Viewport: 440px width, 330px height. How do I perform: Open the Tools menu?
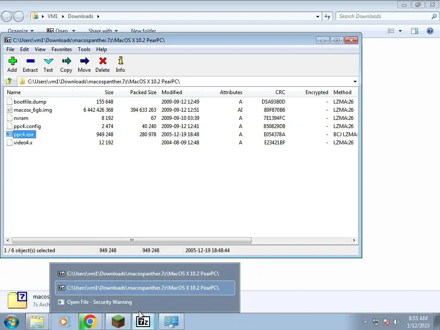coord(84,49)
